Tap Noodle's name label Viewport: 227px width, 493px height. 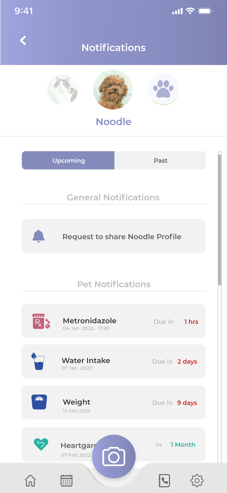coord(113,122)
